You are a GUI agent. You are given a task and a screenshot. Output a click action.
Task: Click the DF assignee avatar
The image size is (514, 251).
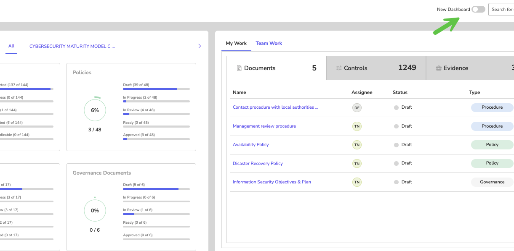357,108
